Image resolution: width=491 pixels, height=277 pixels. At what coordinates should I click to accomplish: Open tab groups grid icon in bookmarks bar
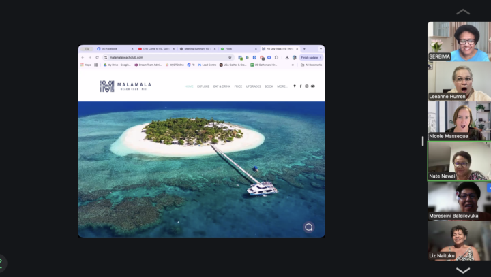tap(96, 65)
